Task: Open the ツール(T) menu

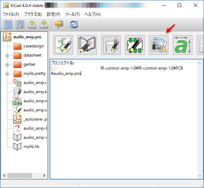Action: point(72,14)
